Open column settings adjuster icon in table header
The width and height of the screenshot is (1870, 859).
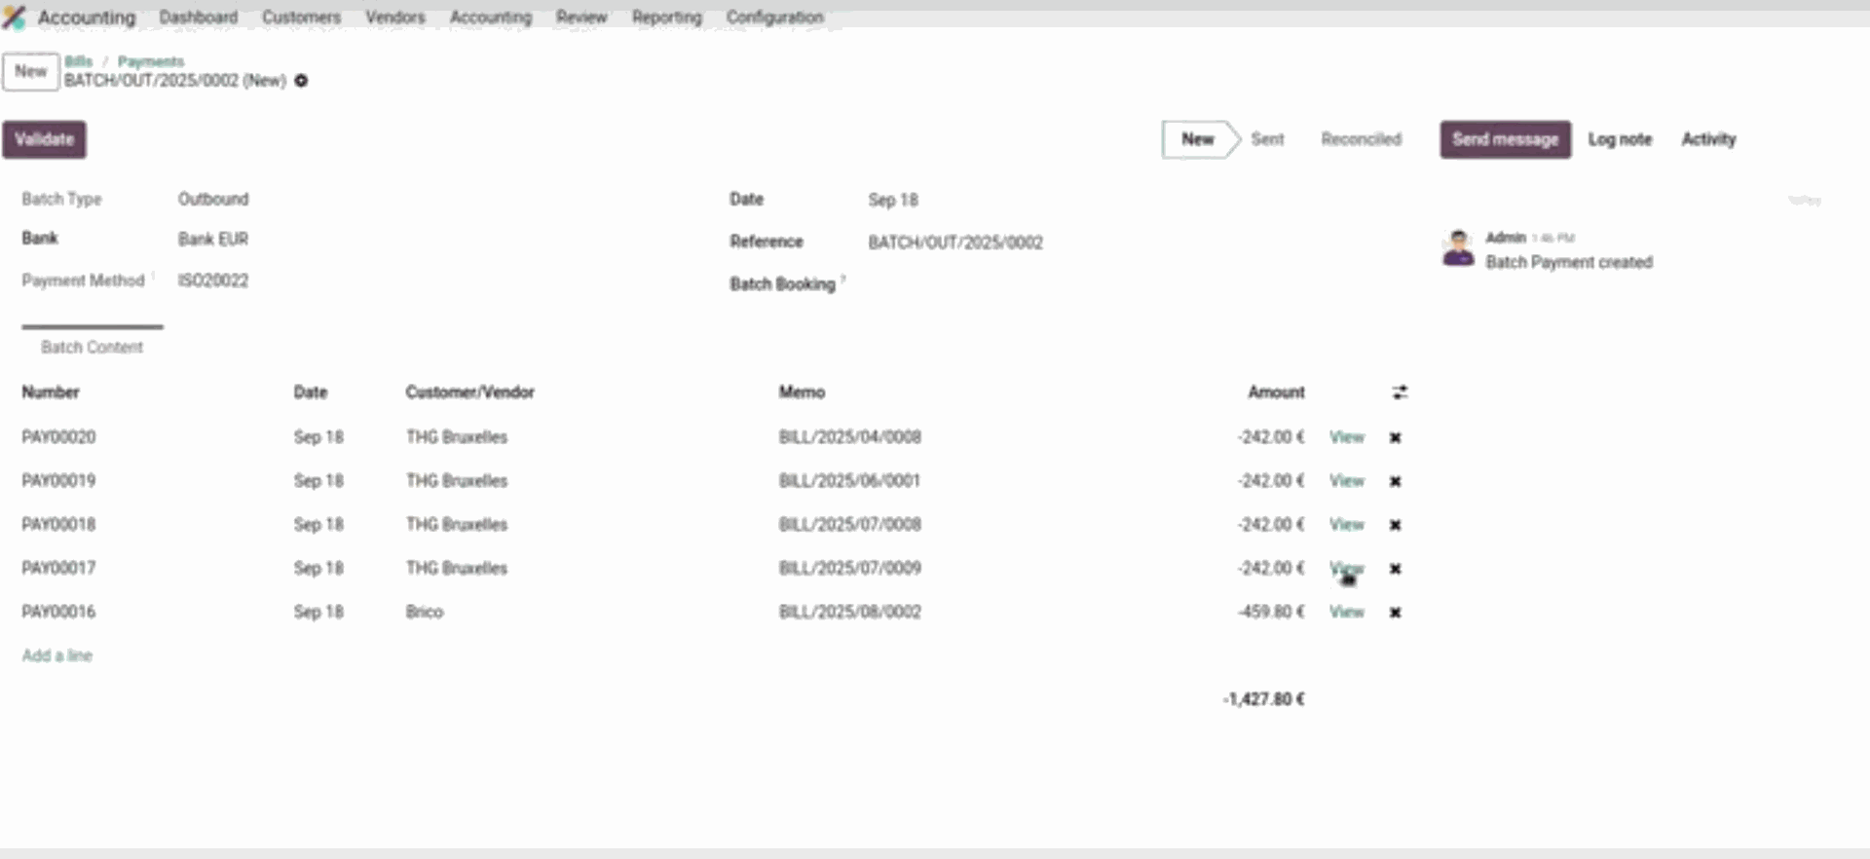click(x=1400, y=392)
